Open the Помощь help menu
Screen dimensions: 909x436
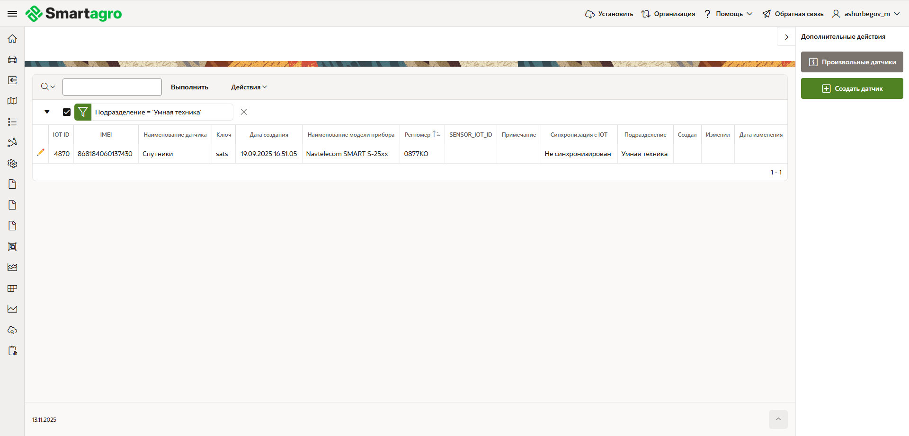click(x=728, y=14)
